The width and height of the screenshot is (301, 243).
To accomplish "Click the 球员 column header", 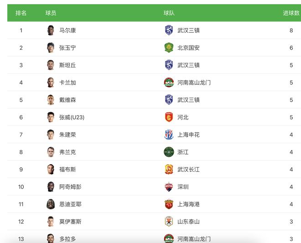I will (51, 13).
